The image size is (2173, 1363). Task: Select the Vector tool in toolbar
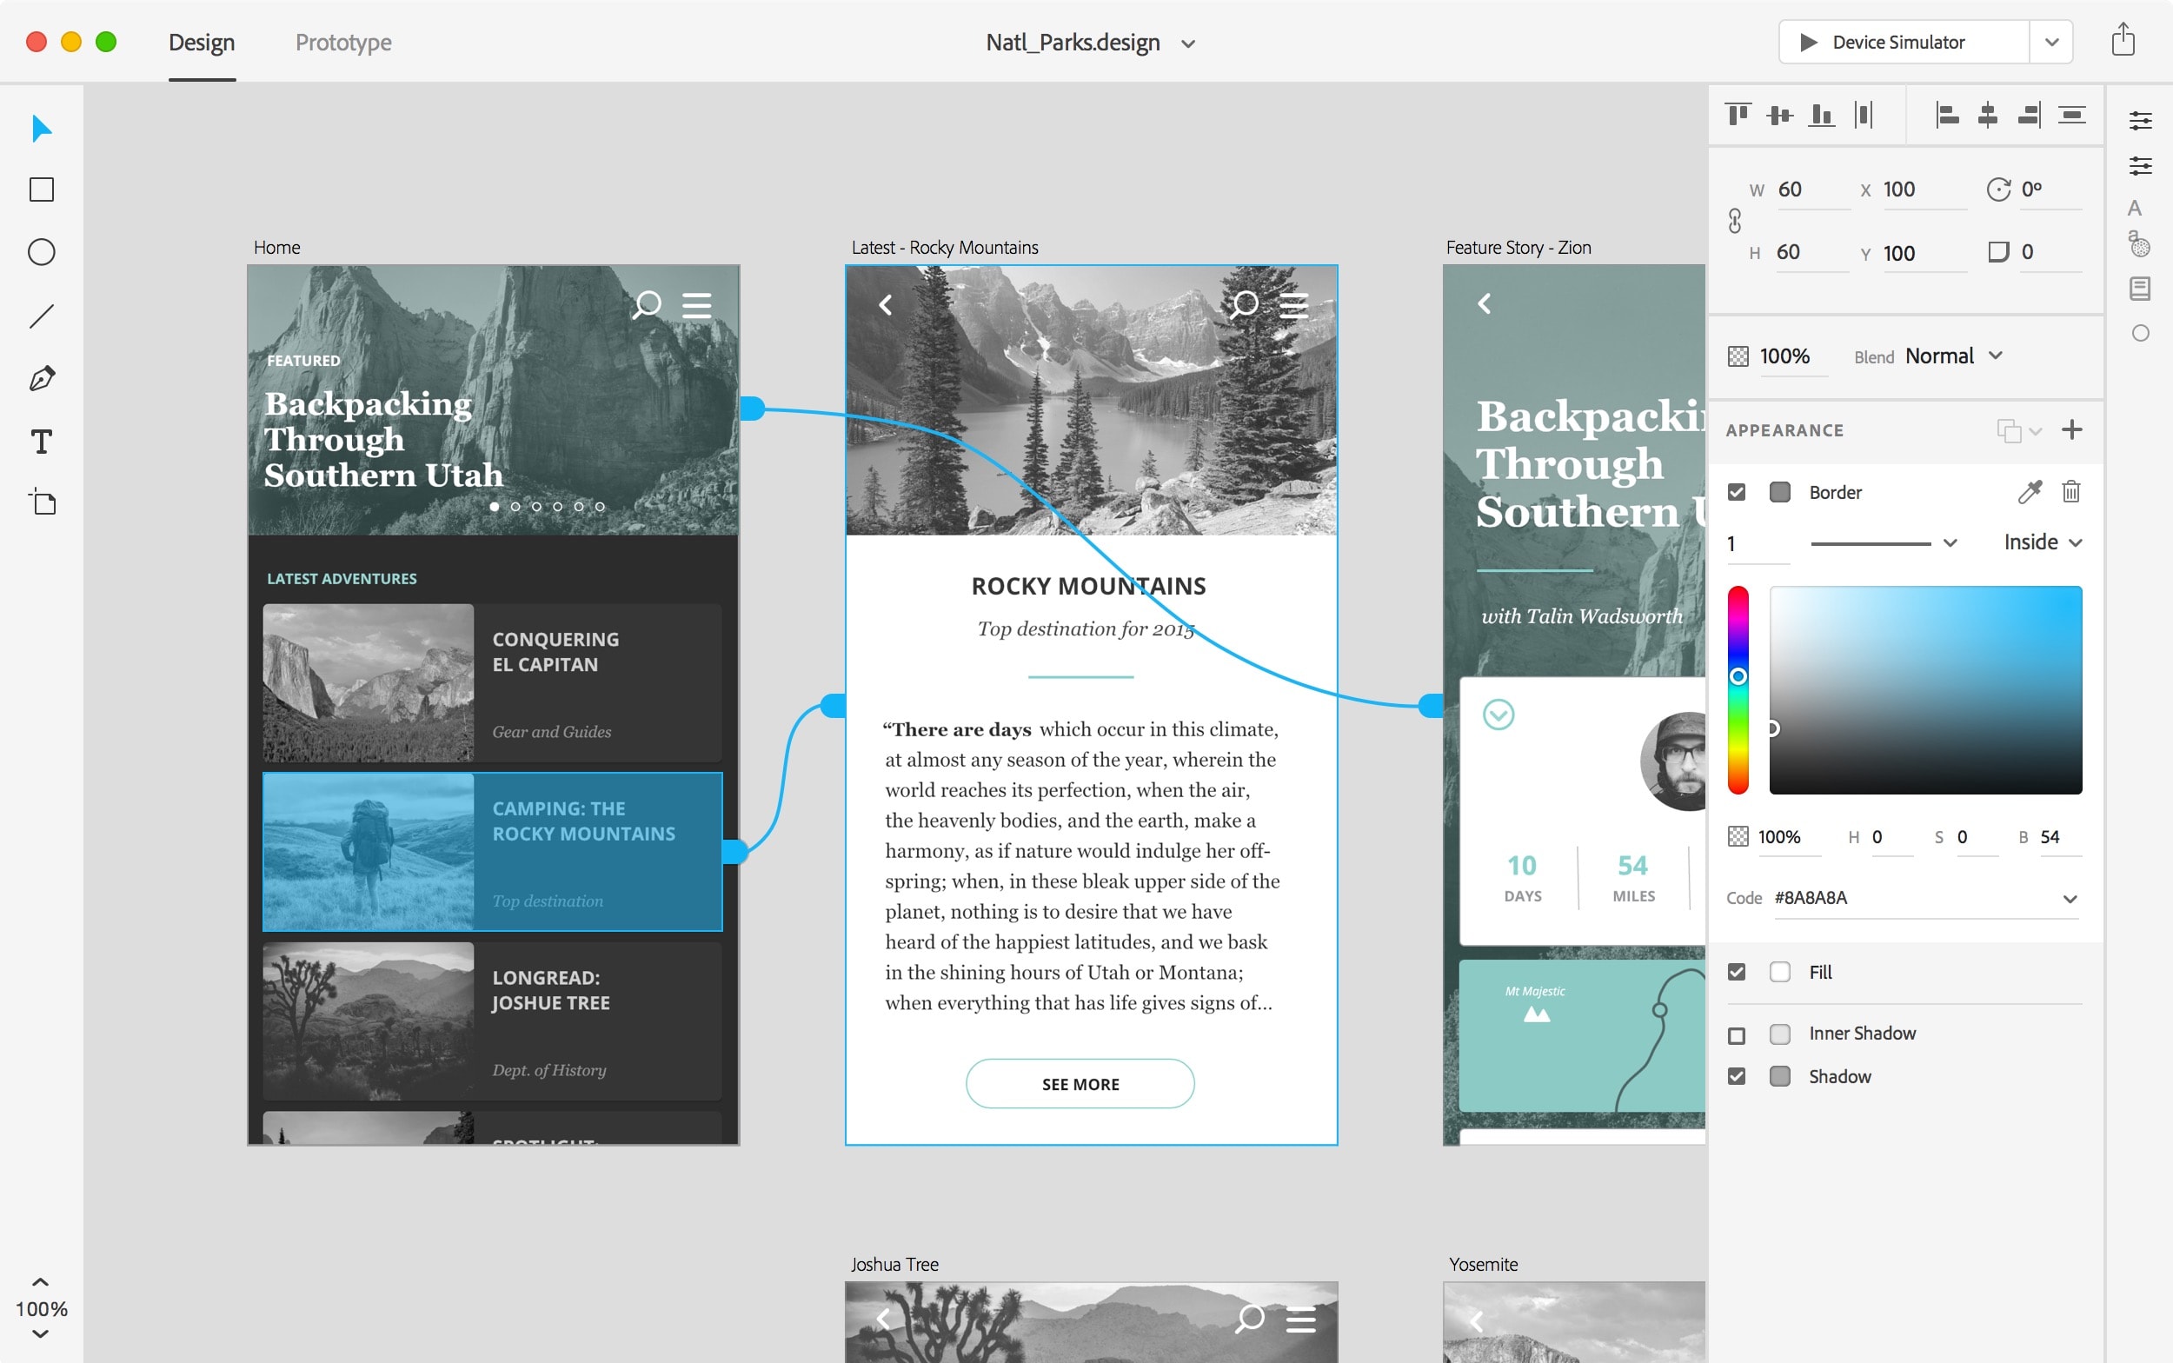click(41, 378)
